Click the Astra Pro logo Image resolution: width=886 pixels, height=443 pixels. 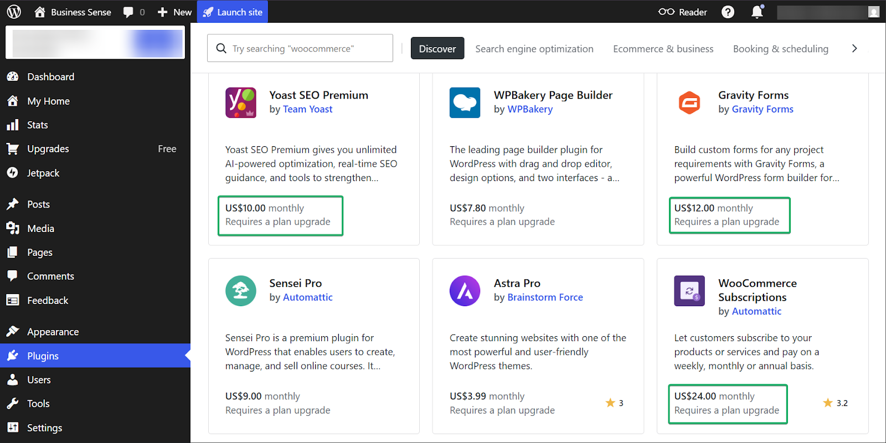465,291
